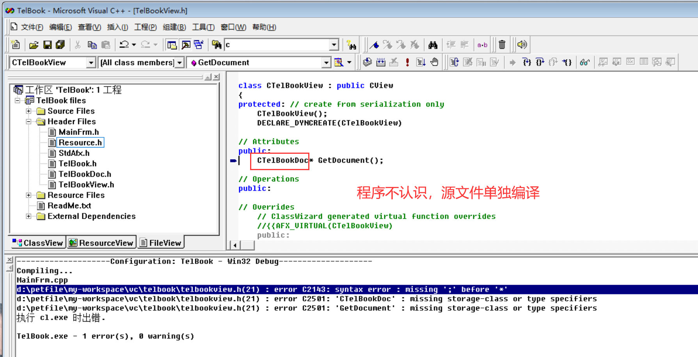This screenshot has height=357, width=698.
Task: Expand the Resource Files folder
Action: pyautogui.click(x=28, y=195)
